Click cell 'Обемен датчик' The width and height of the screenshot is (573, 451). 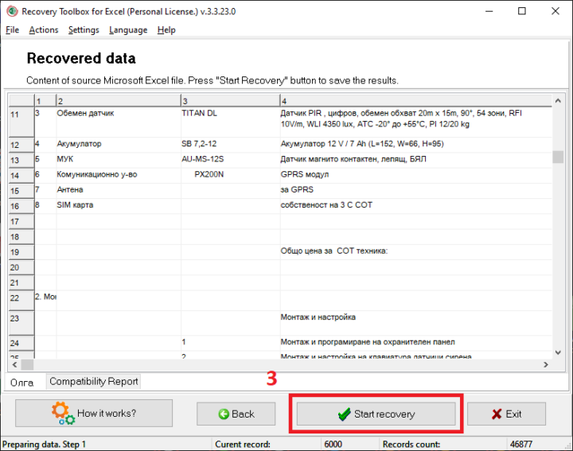coord(119,122)
